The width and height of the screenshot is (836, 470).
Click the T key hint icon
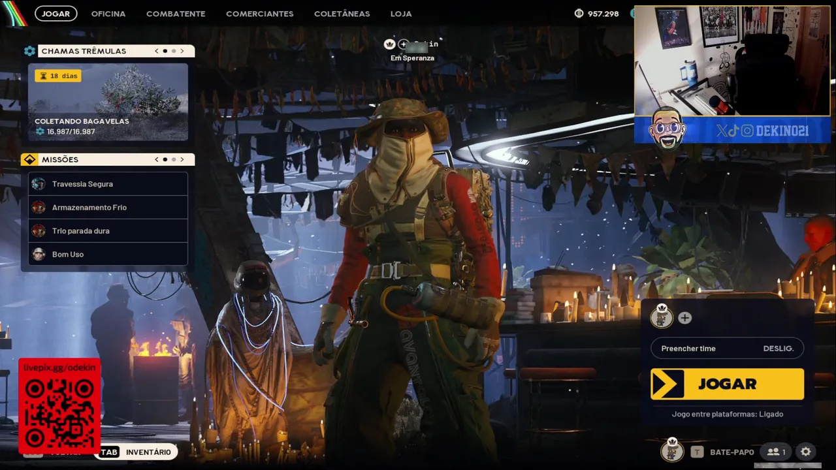[x=697, y=452]
